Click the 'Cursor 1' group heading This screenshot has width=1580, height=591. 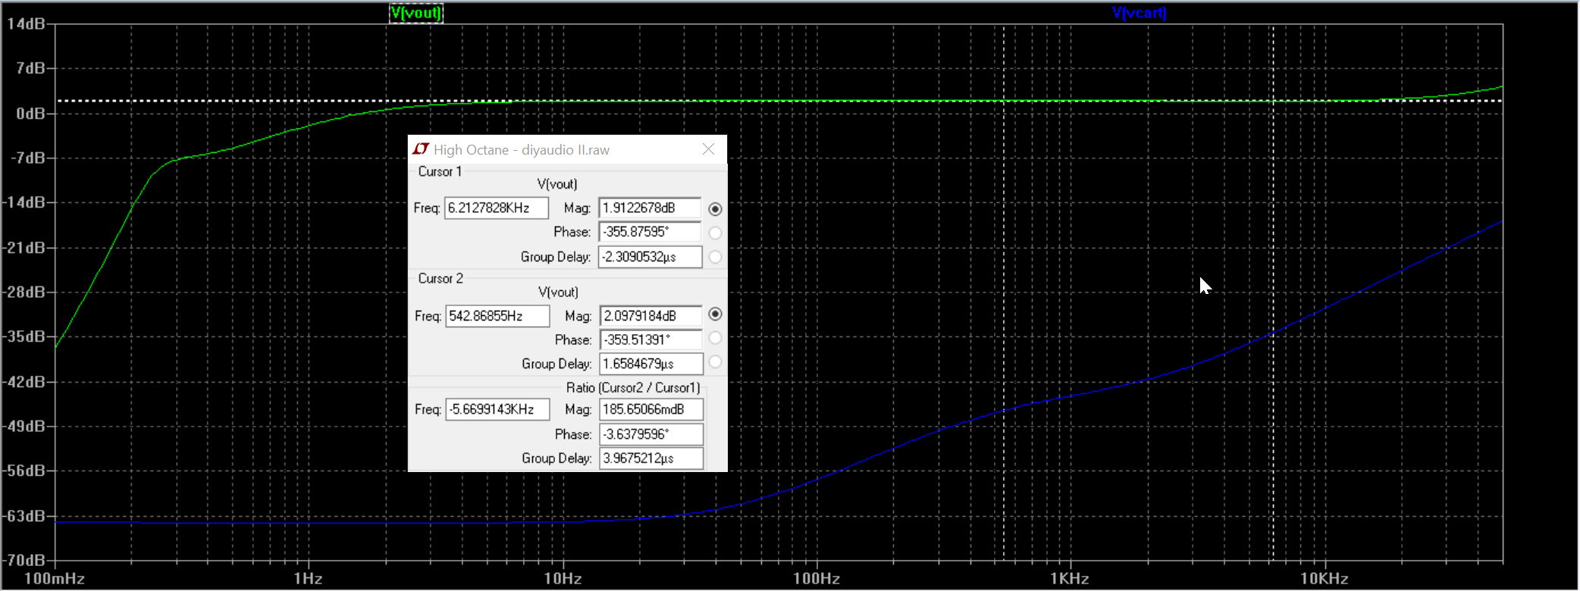(x=440, y=171)
